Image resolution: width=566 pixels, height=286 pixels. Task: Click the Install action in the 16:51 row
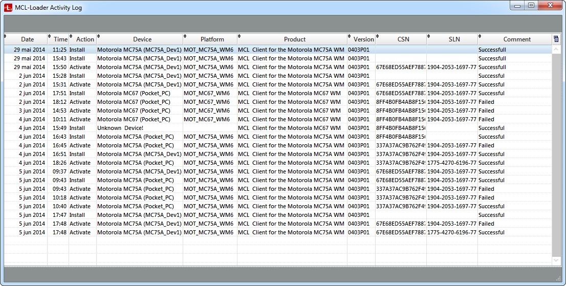pyautogui.click(x=77, y=154)
